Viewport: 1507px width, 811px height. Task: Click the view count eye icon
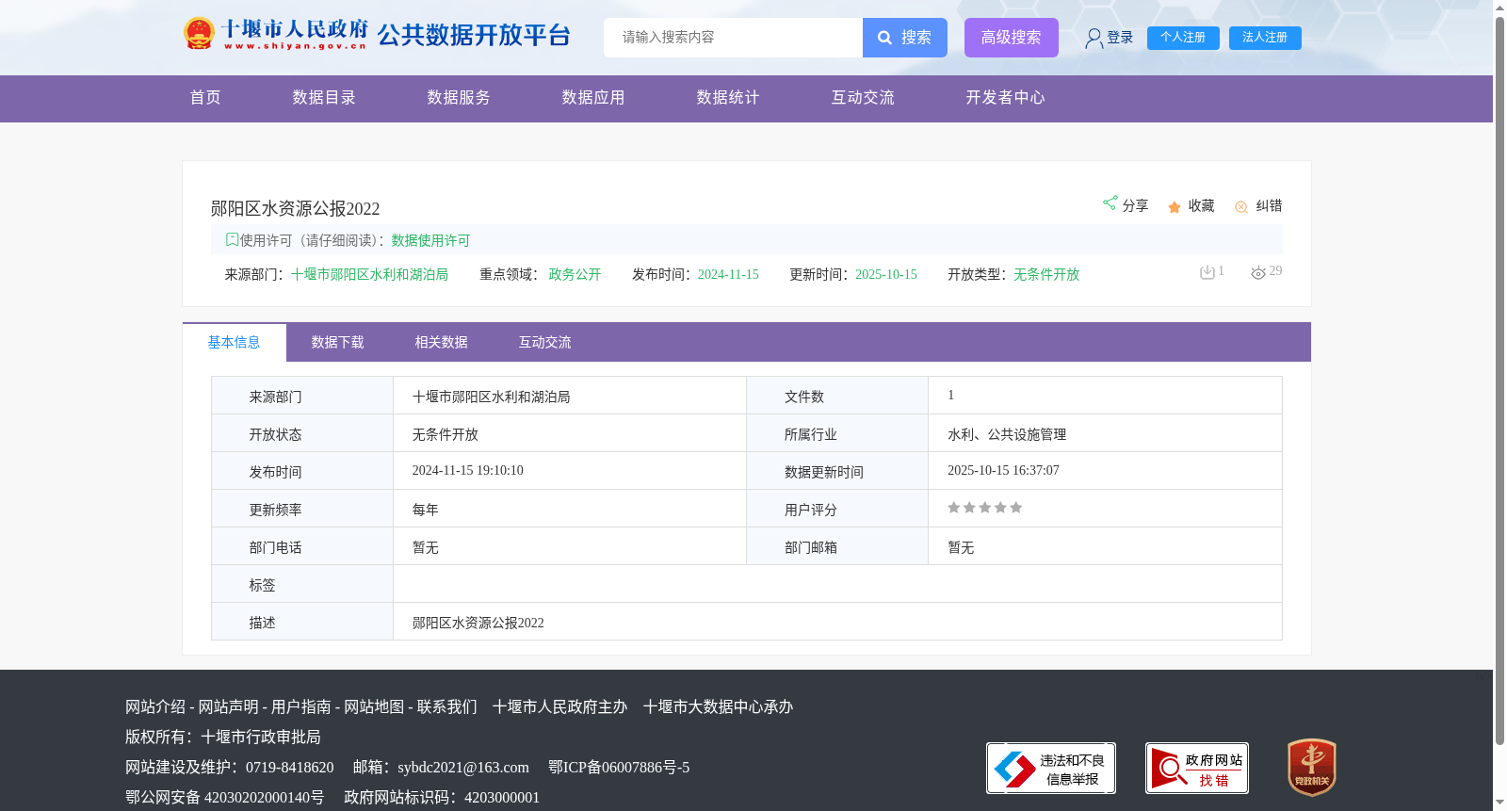(1258, 273)
